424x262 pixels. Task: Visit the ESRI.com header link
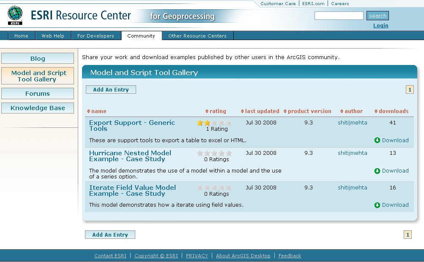[x=313, y=3]
